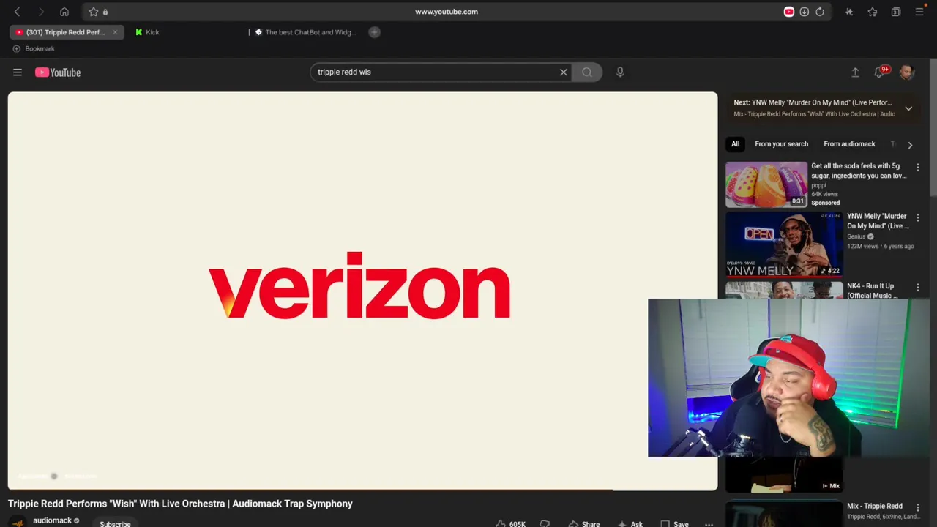Screen dimensions: 937x527
Task: Click the Ask button
Action: [x=630, y=524]
